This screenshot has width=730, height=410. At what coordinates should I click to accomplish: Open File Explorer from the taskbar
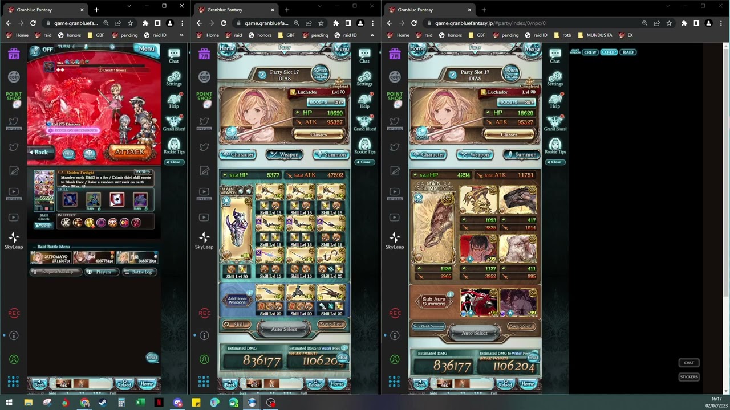(x=28, y=403)
